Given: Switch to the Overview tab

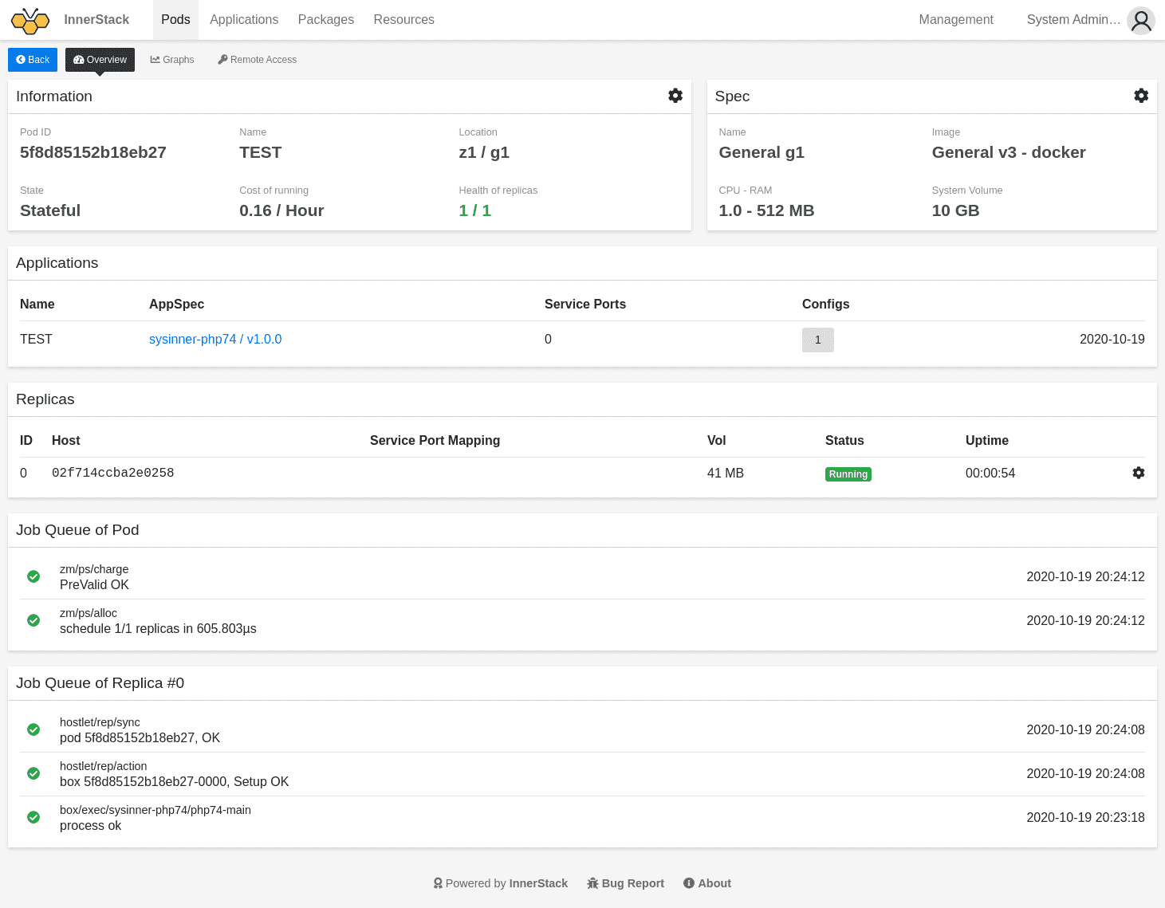Looking at the screenshot, I should click(100, 60).
